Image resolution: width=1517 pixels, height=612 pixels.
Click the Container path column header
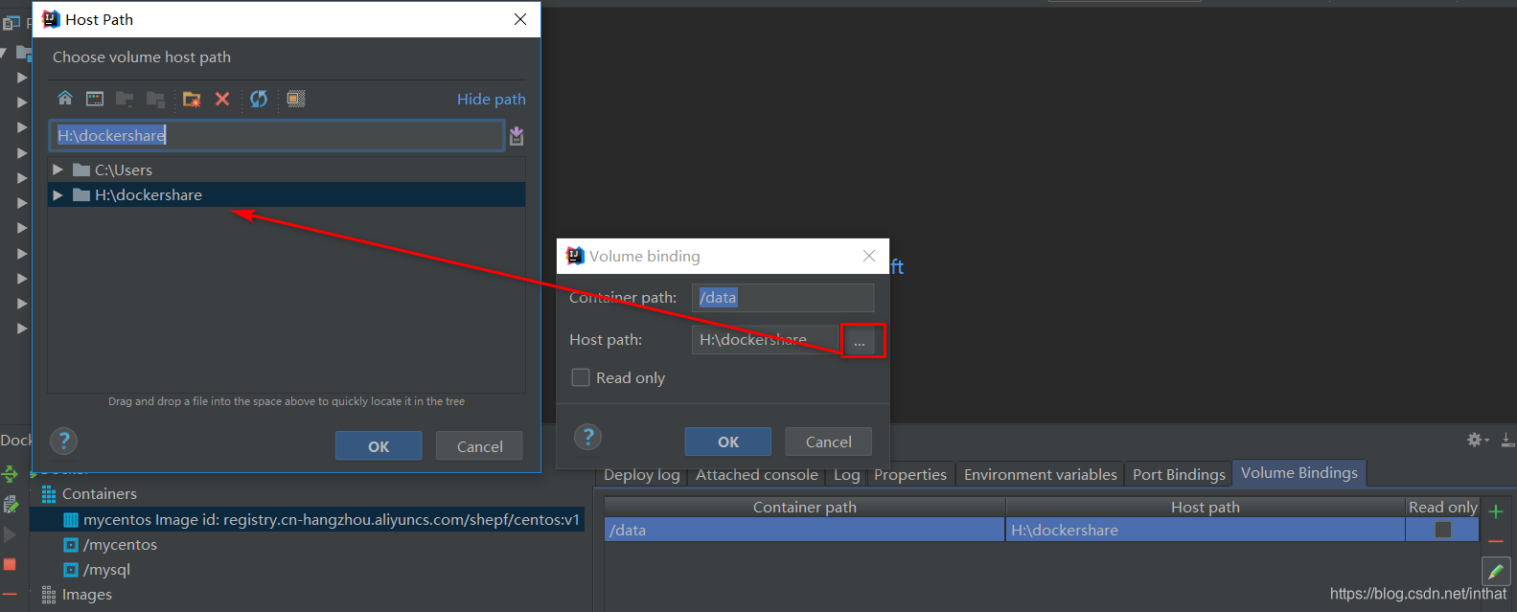804,507
